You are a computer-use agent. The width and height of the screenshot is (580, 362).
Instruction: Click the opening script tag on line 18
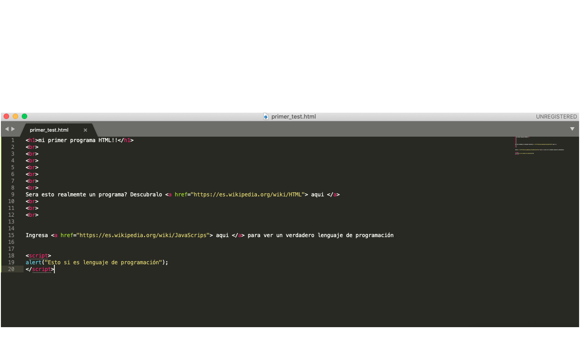(39, 256)
